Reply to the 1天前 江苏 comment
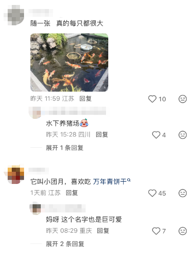Viewport: 193px width, 254px height. [x=72, y=193]
